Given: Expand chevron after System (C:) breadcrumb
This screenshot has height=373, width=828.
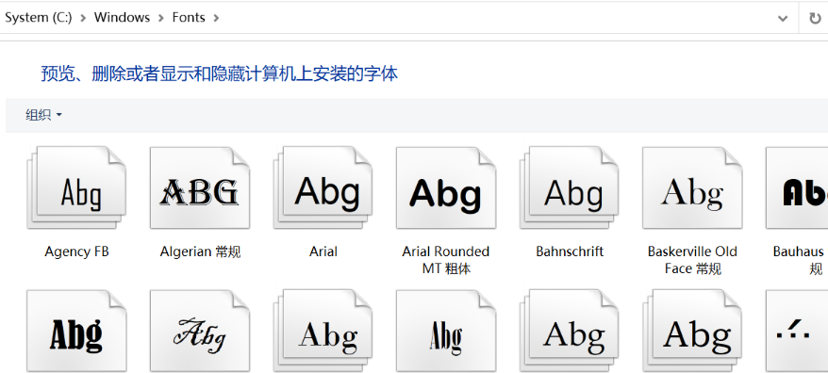Looking at the screenshot, I should tap(83, 18).
